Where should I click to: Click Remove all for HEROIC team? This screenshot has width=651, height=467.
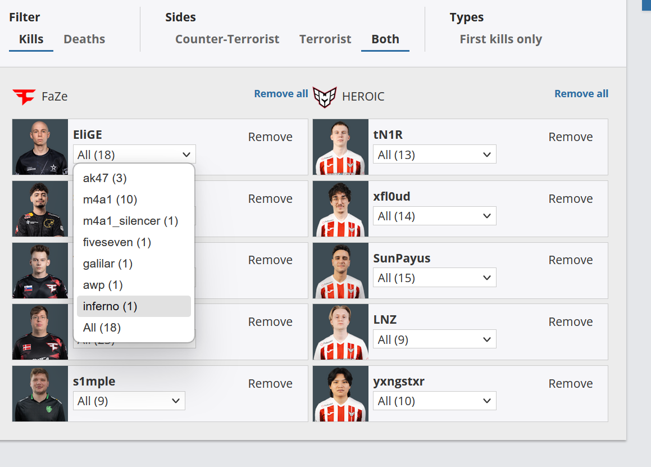(x=581, y=94)
